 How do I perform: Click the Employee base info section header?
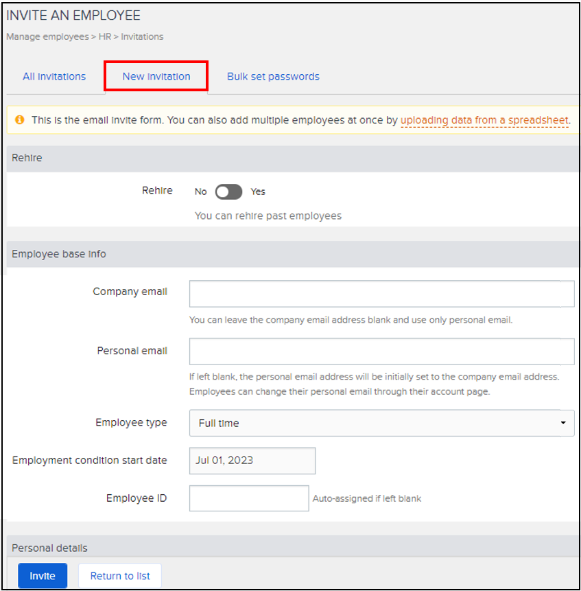tap(59, 254)
